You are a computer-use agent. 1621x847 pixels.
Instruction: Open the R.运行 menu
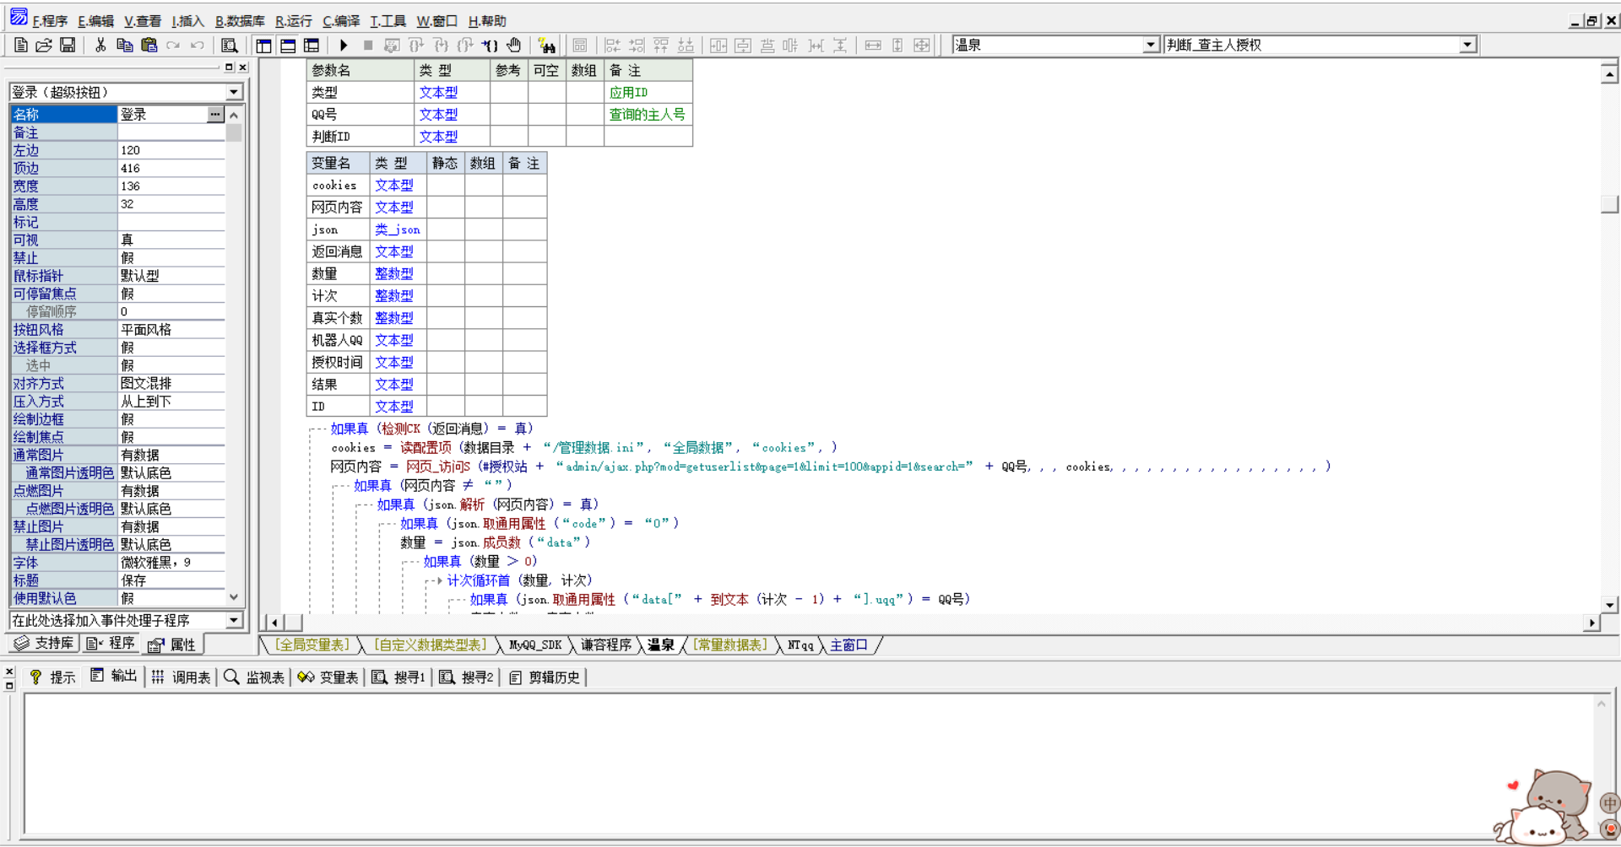[x=293, y=21]
